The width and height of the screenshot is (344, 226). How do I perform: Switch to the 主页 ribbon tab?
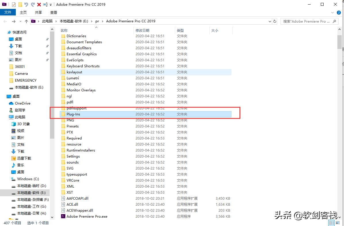pyautogui.click(x=23, y=13)
